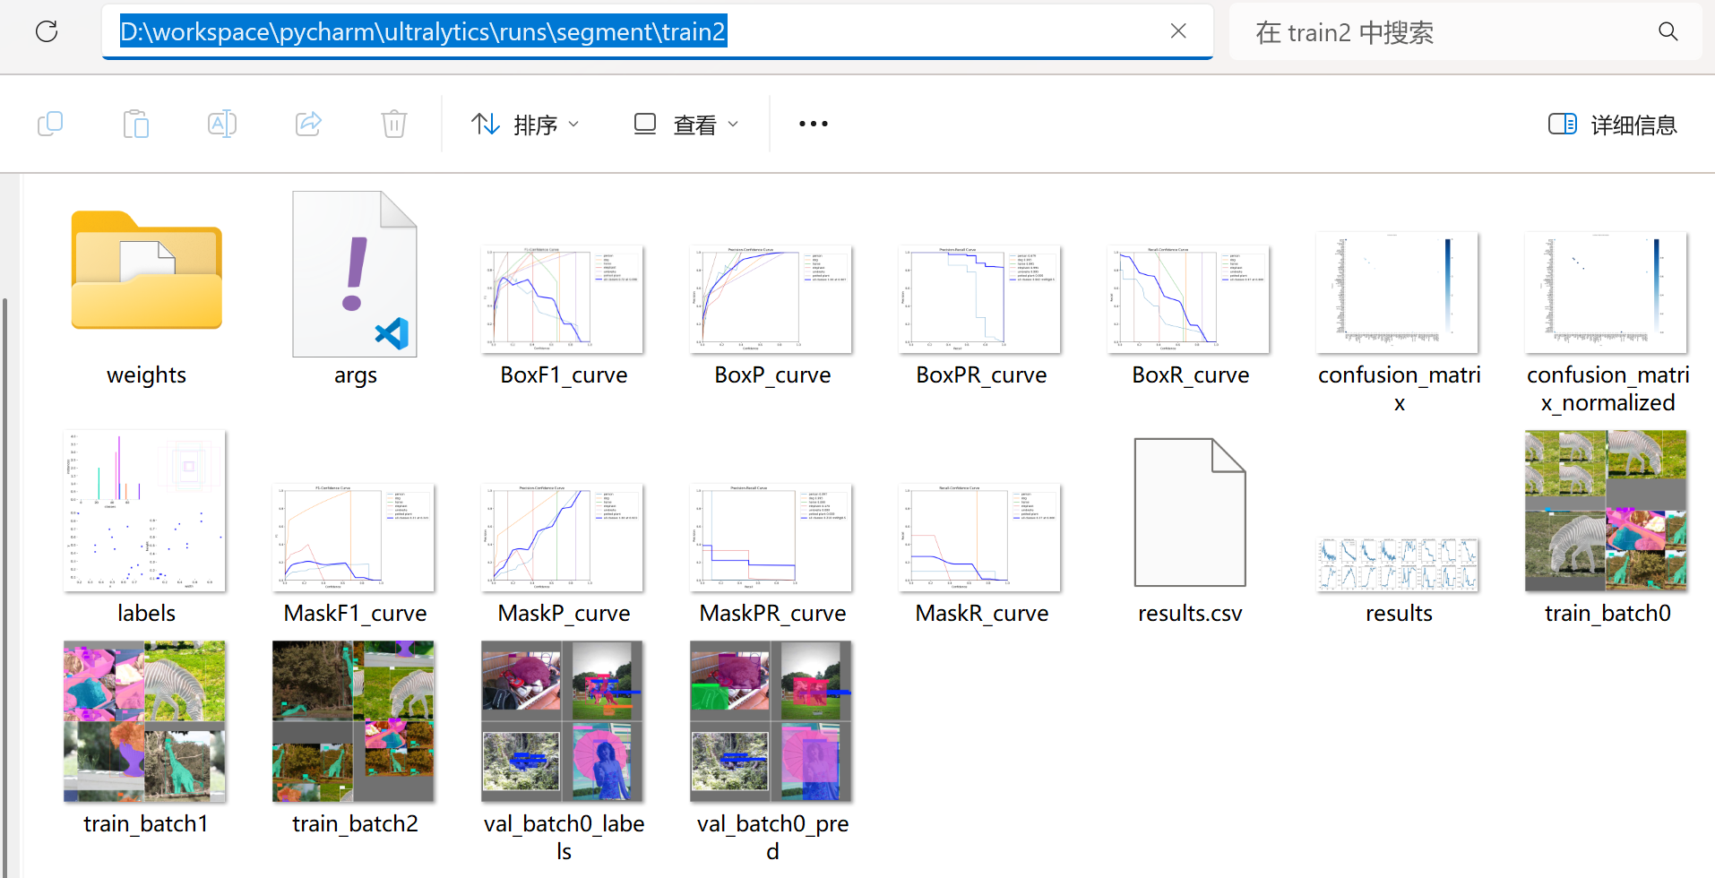Toggle the 详细信息 details pane
1715x878 pixels.
click(1613, 125)
